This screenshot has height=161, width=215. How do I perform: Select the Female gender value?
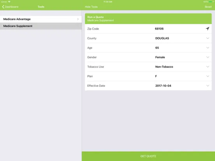coord(160,57)
